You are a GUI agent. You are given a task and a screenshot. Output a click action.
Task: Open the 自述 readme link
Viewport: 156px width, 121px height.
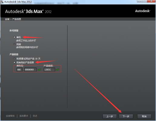35,116
